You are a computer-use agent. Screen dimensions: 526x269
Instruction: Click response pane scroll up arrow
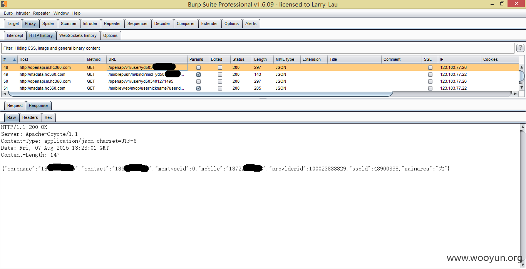(x=523, y=127)
